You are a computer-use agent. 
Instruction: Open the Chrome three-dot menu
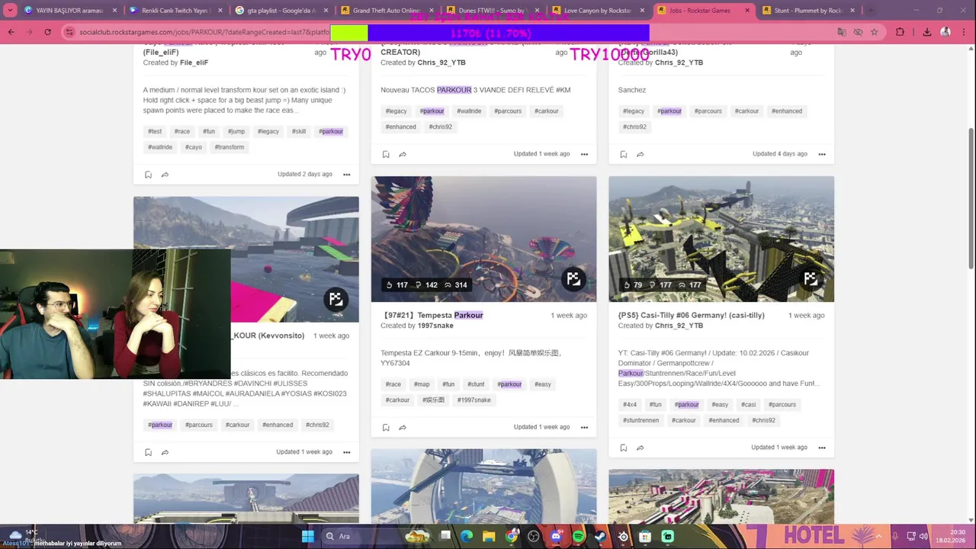click(x=963, y=32)
